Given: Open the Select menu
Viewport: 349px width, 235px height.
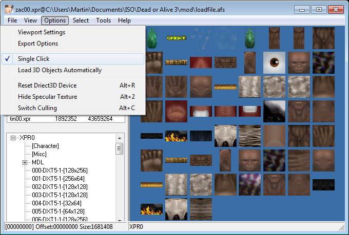Looking at the screenshot, I should pyautogui.click(x=81, y=20).
